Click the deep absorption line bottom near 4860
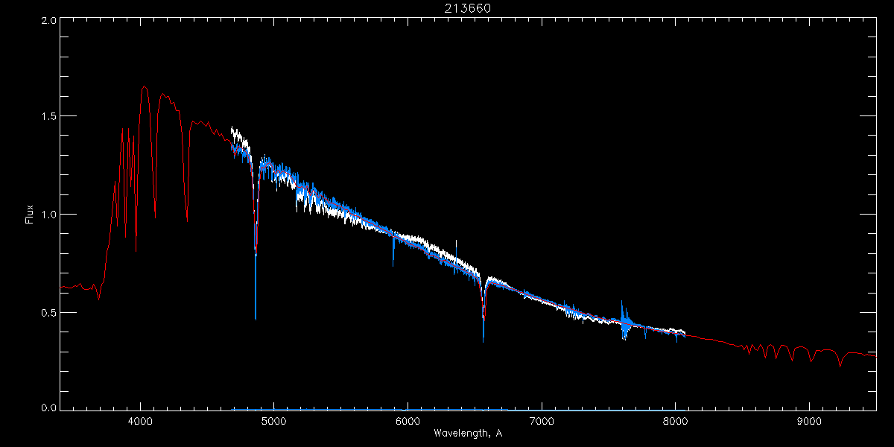The image size is (894, 447). pos(256,317)
